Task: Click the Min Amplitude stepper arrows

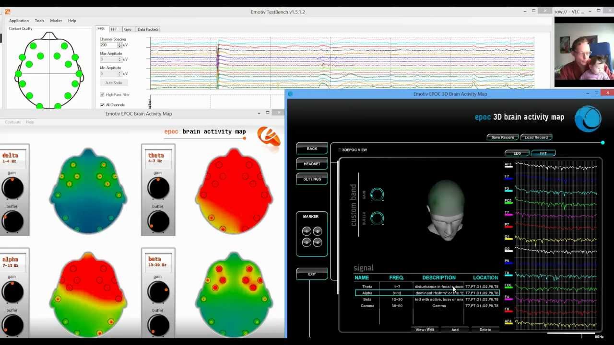Action: tap(119, 74)
